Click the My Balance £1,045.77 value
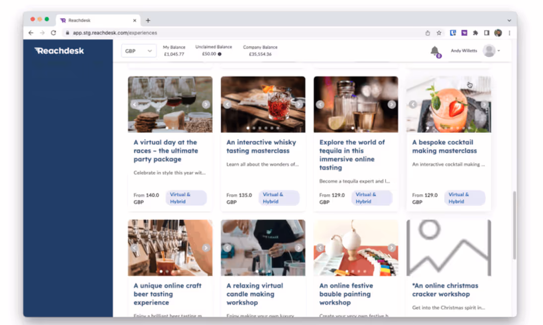543x325 pixels. pos(174,54)
